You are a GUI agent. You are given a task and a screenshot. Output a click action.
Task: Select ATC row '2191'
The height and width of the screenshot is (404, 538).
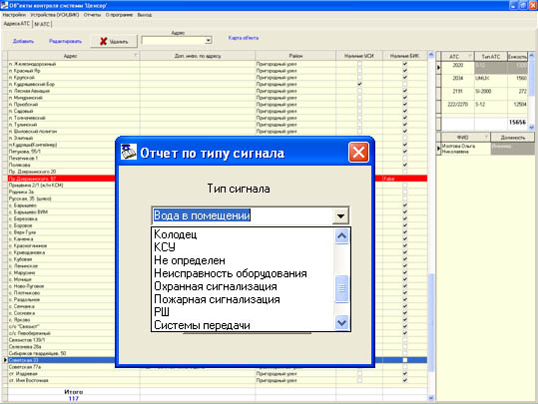click(484, 94)
